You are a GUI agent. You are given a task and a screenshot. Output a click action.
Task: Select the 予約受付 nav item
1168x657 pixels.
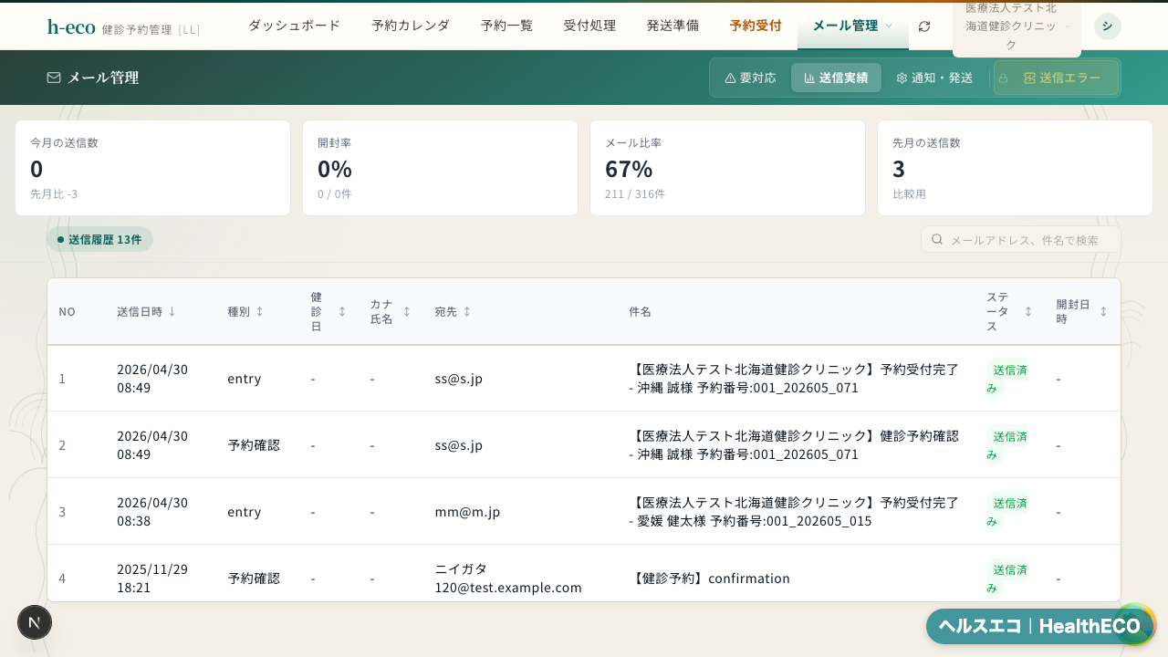point(756,26)
